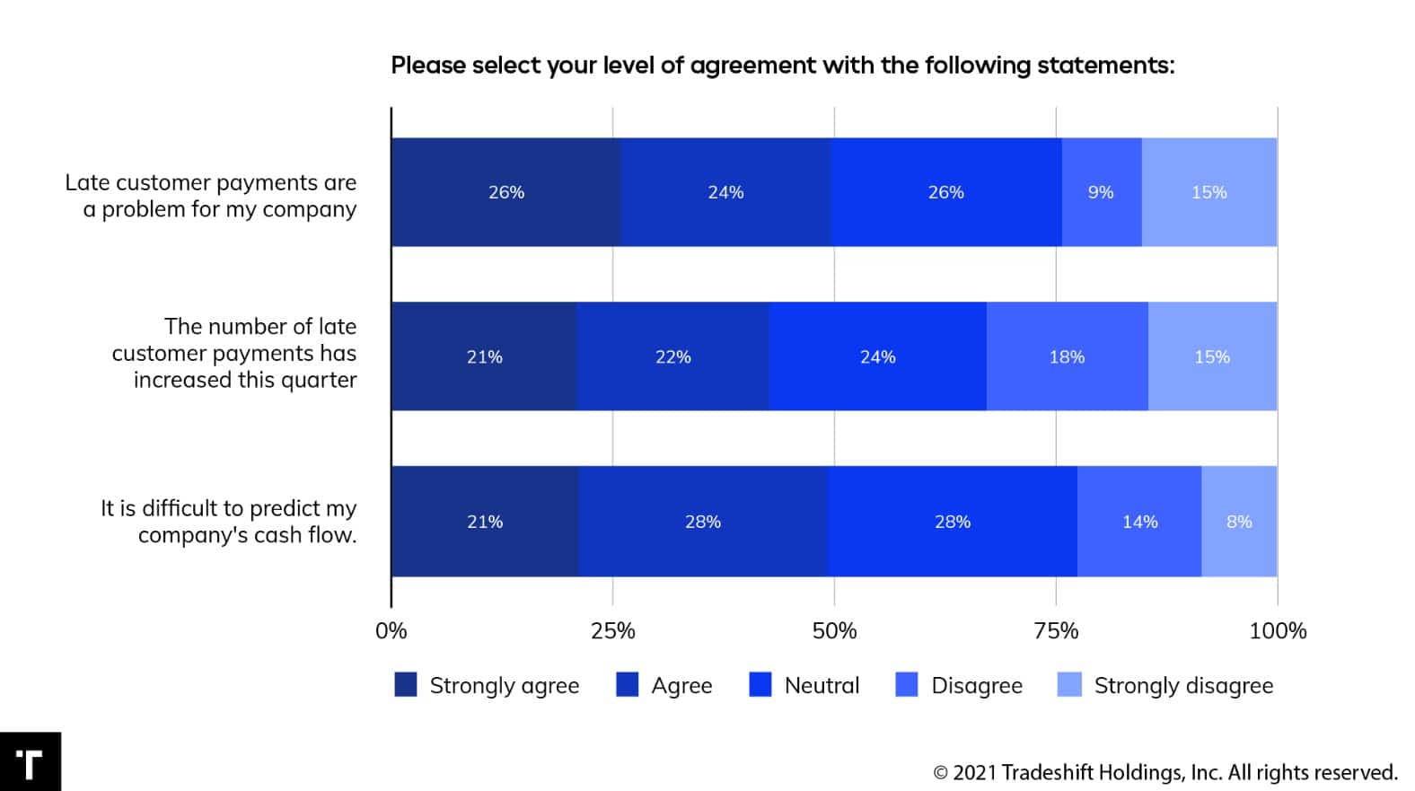Click the chart title about level of agreement
Viewport: 1415px width, 791px height.
(782, 66)
